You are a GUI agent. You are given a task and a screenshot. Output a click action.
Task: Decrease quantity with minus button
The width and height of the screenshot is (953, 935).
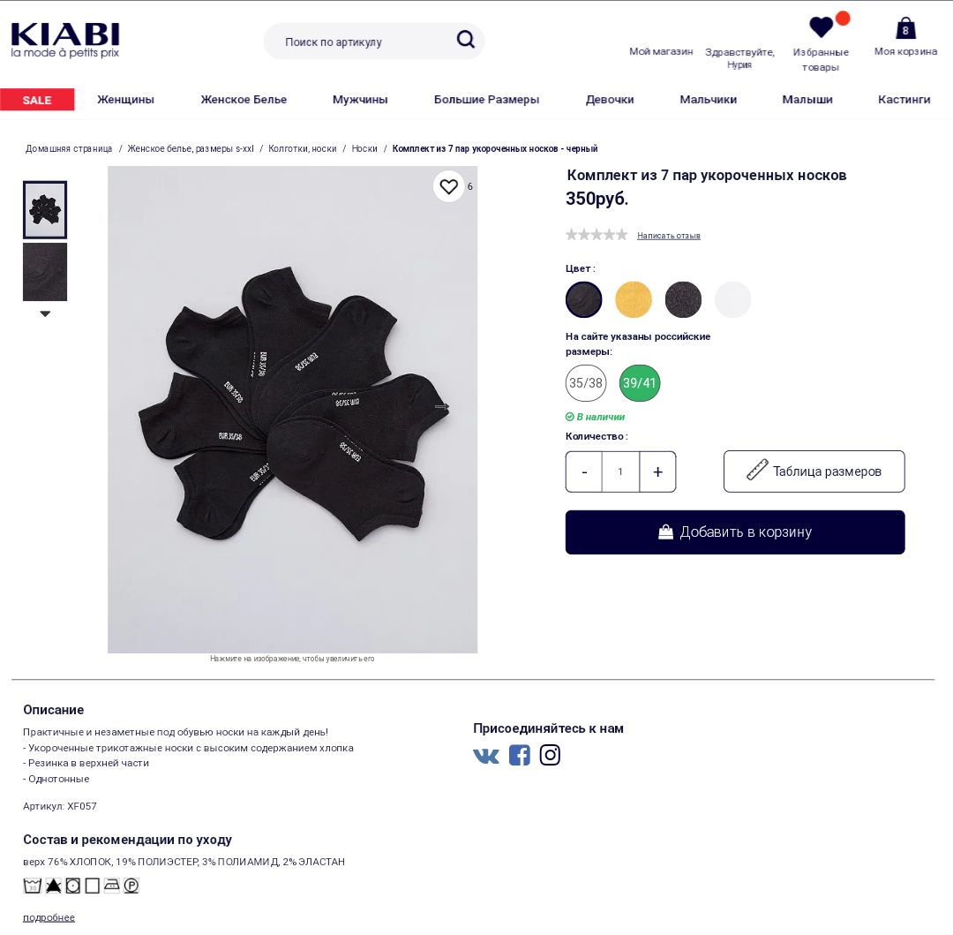click(x=584, y=471)
